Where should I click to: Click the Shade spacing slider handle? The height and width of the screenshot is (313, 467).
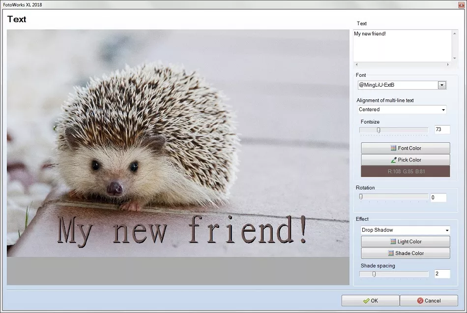[x=374, y=274]
